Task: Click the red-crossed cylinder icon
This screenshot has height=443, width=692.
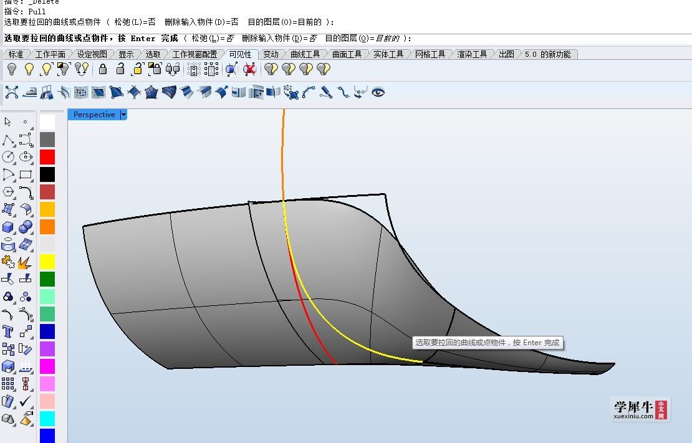Action: [x=250, y=69]
